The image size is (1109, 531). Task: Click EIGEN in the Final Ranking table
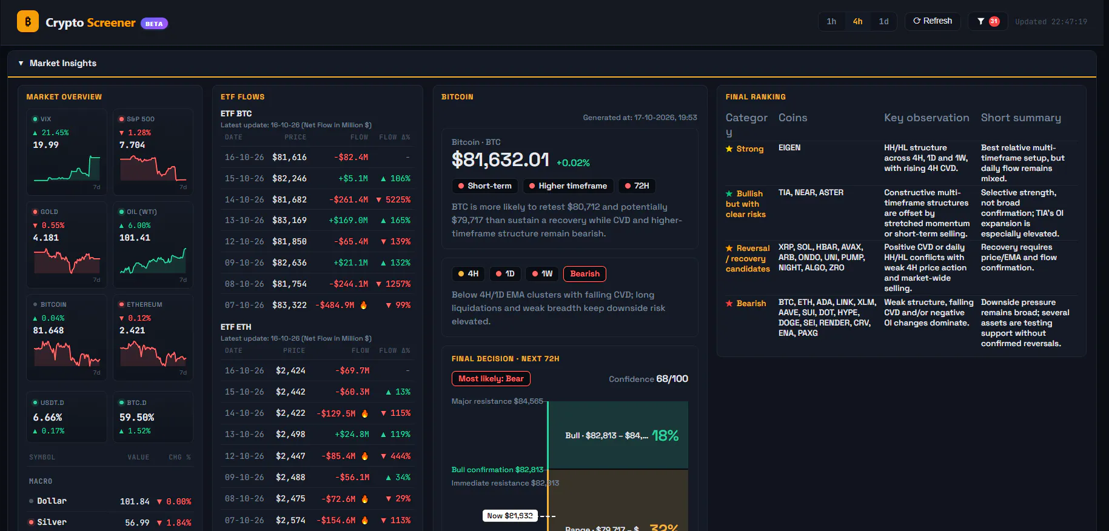(789, 148)
